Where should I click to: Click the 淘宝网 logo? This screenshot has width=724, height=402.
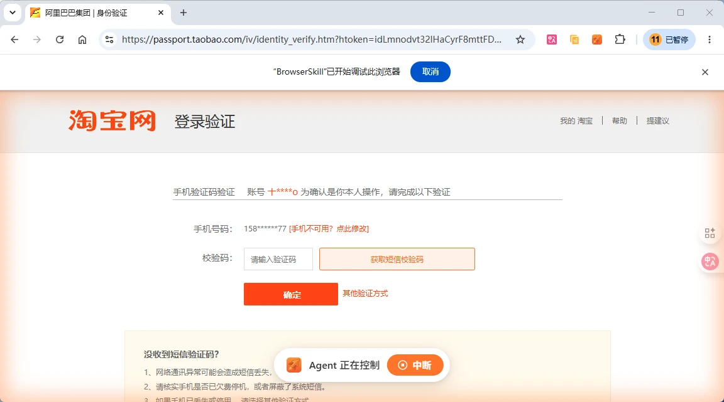(112, 121)
